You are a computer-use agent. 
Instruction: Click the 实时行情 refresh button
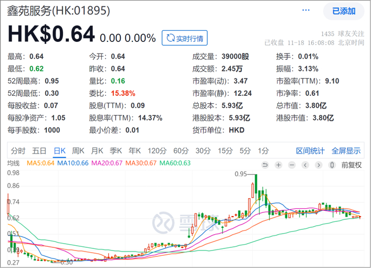[184, 38]
